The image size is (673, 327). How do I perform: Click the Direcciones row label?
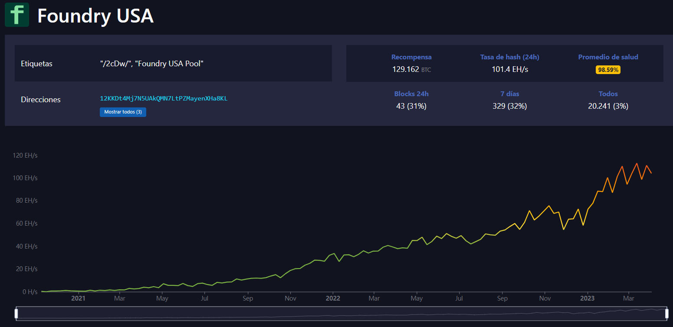pos(41,100)
